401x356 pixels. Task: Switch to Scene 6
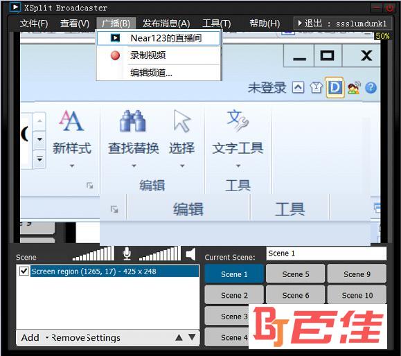tap(296, 295)
